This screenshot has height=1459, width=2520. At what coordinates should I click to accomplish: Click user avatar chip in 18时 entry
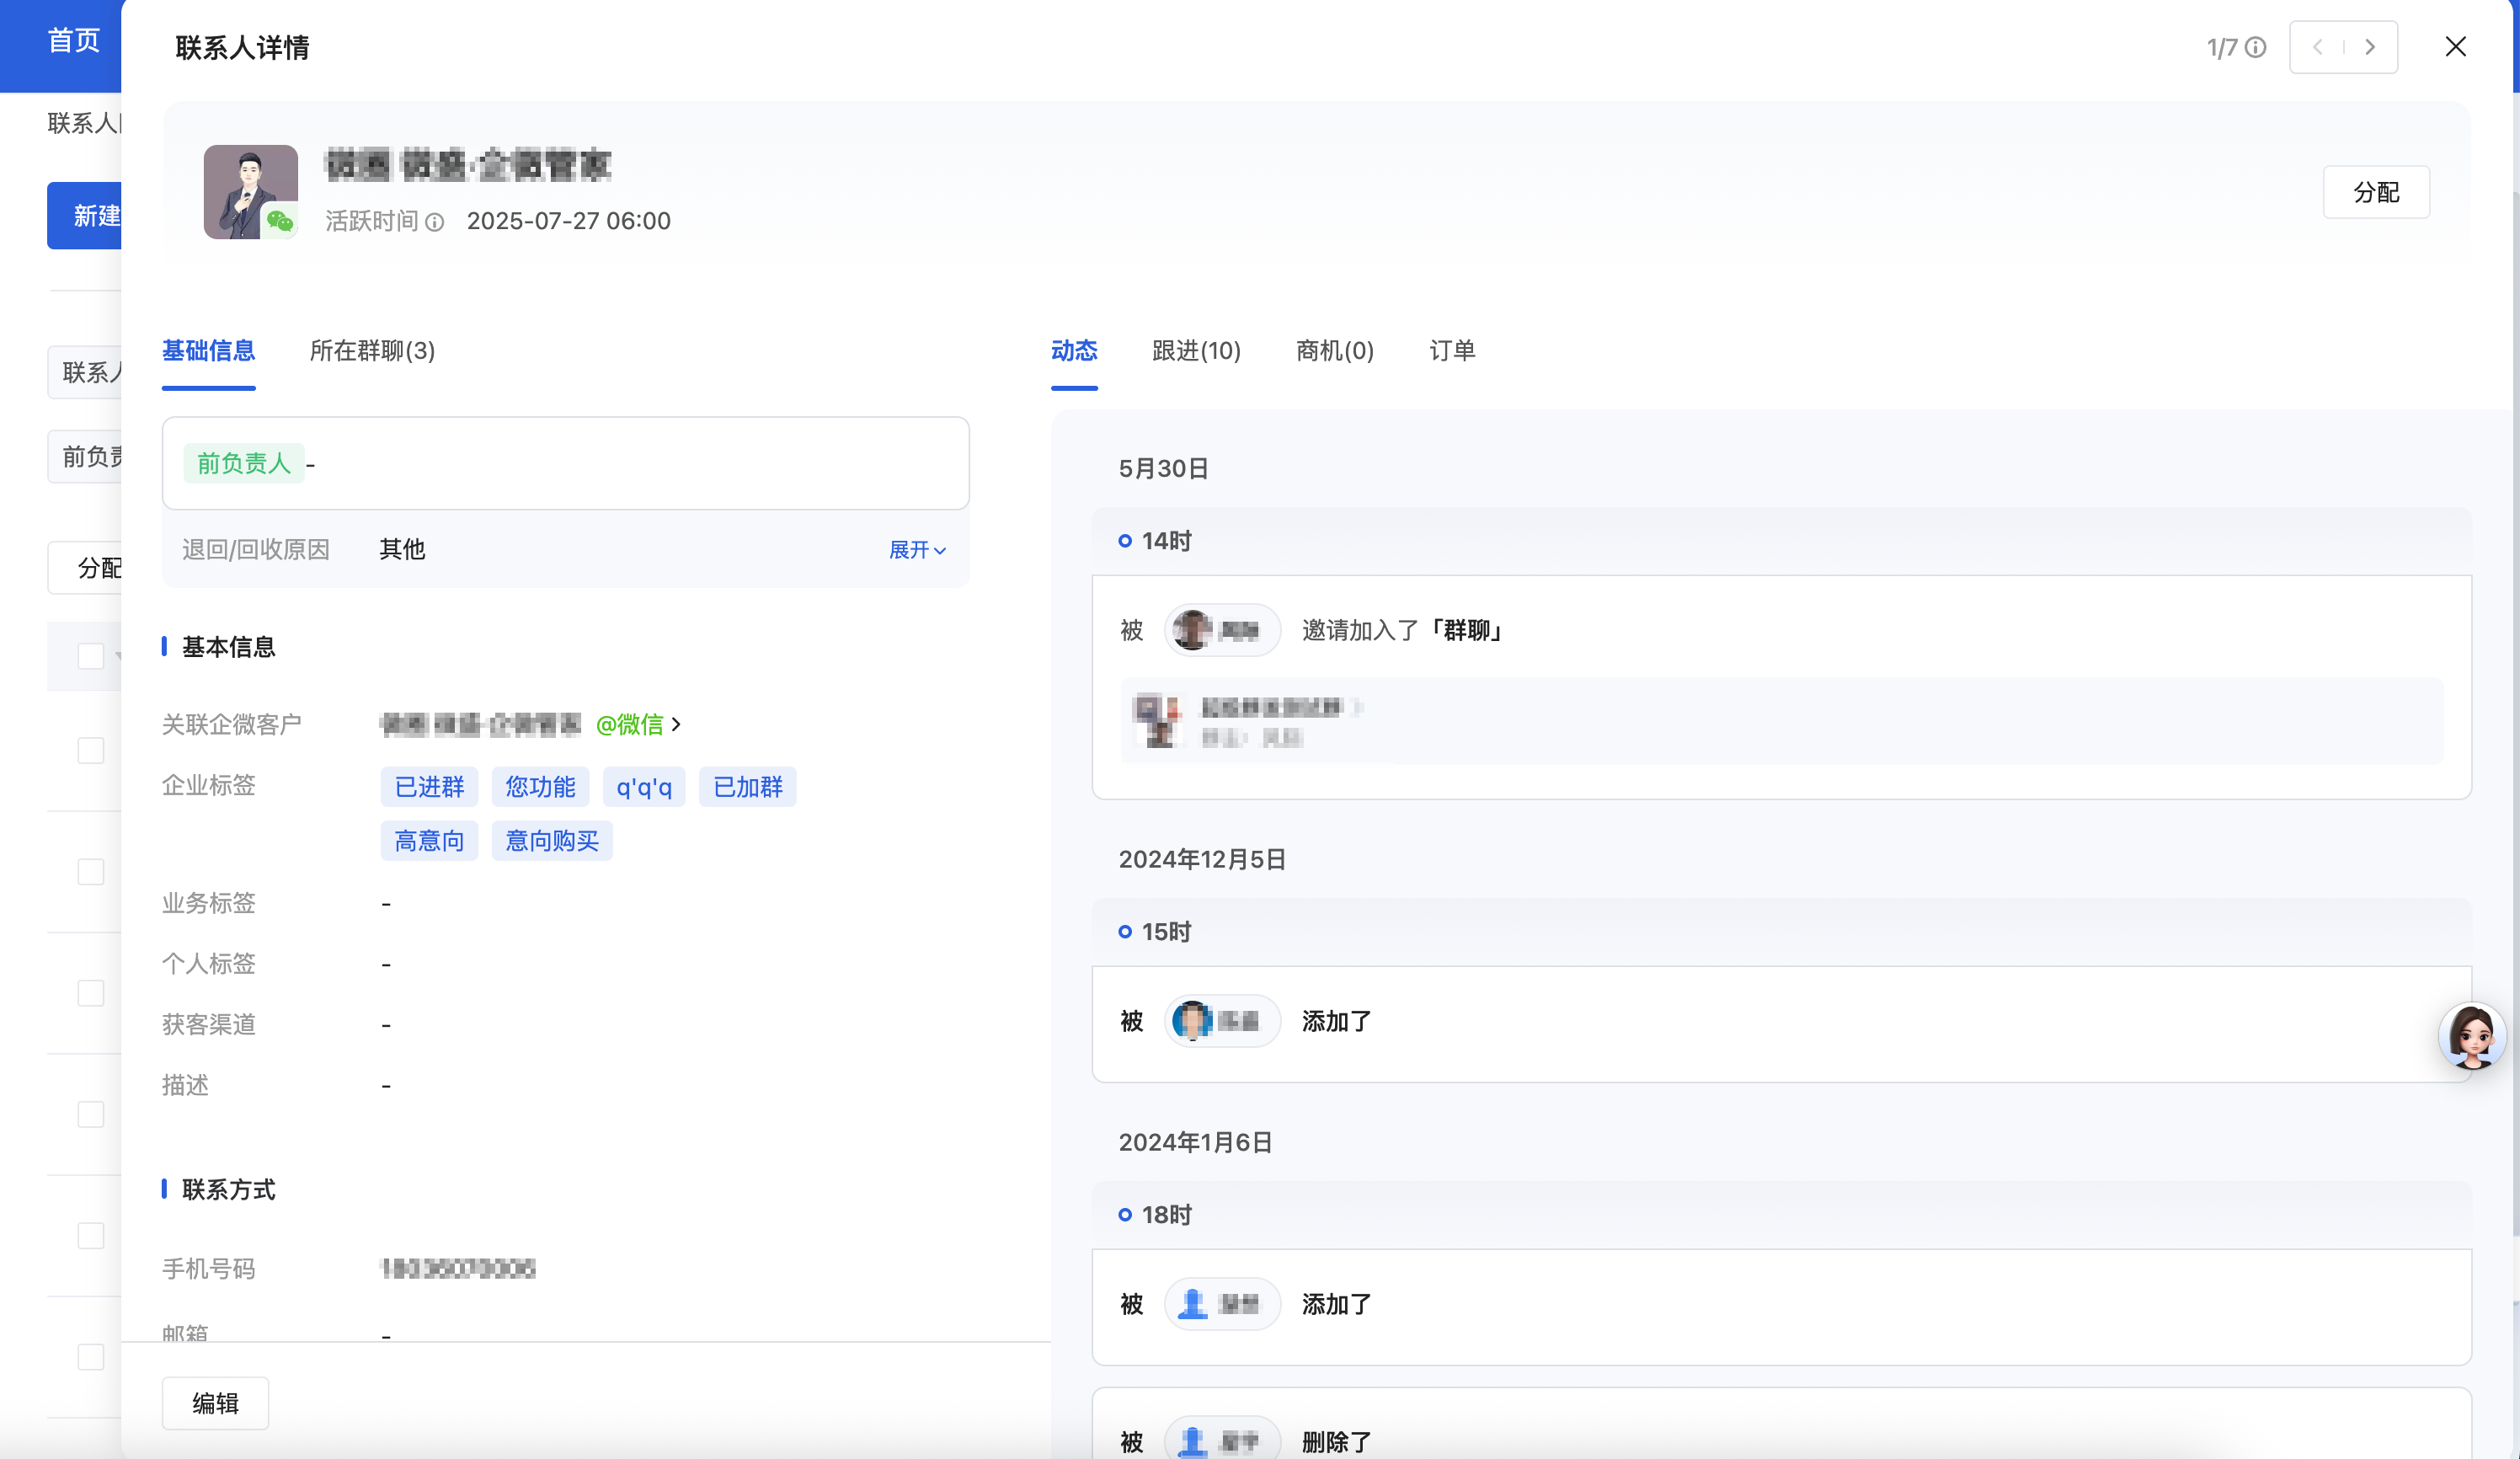pos(1221,1304)
